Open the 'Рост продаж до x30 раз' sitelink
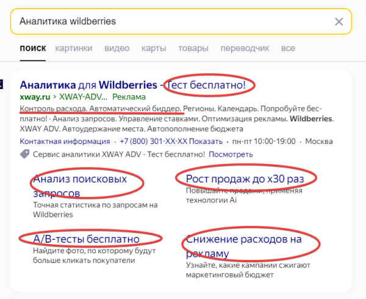Screen dimensions: 366x299 coord(245,179)
